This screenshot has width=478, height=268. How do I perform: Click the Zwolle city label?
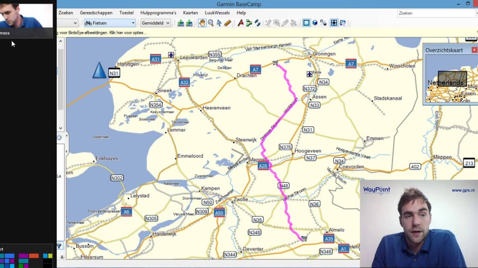[x=241, y=200]
